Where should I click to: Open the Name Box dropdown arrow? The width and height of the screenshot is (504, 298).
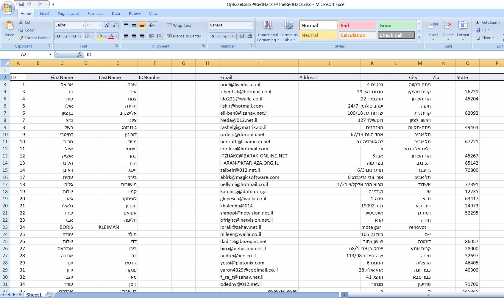pyautogui.click(x=50, y=55)
